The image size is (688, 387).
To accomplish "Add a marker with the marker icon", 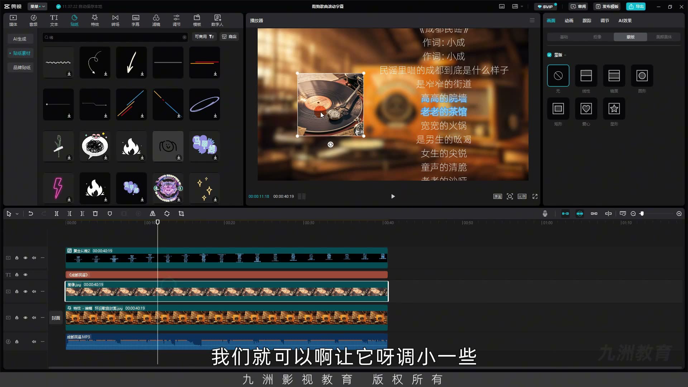I will 110,214.
